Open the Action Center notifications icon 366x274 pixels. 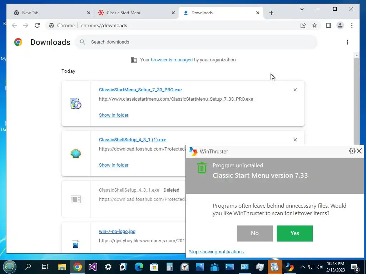[355, 267]
